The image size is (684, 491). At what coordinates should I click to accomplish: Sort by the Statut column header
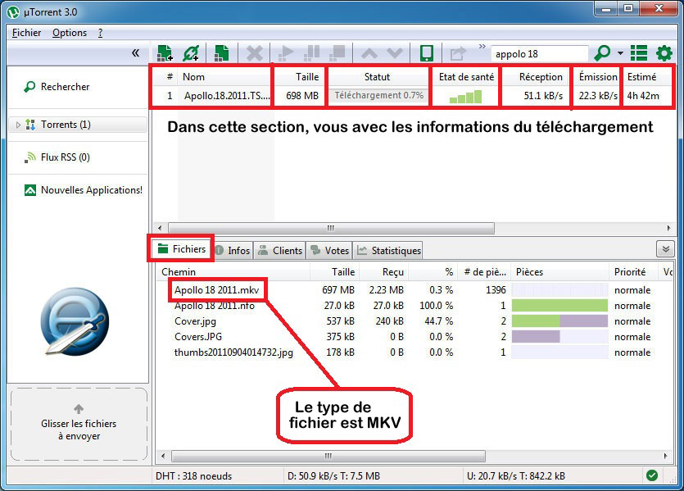[378, 77]
